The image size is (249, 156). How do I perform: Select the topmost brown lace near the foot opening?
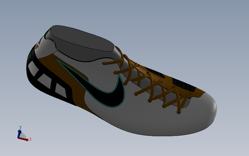pyautogui.click(x=113, y=62)
